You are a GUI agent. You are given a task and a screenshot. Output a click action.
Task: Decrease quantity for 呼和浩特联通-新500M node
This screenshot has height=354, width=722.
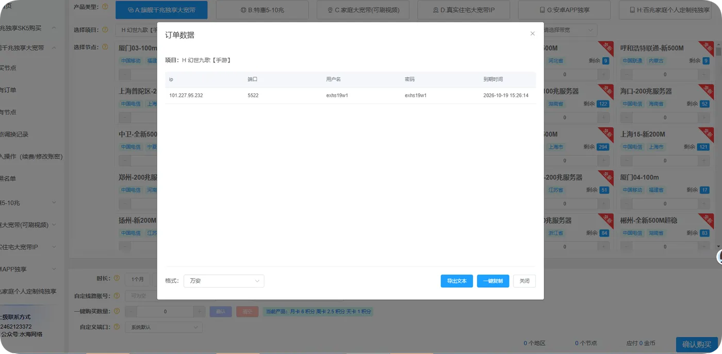pyautogui.click(x=626, y=74)
